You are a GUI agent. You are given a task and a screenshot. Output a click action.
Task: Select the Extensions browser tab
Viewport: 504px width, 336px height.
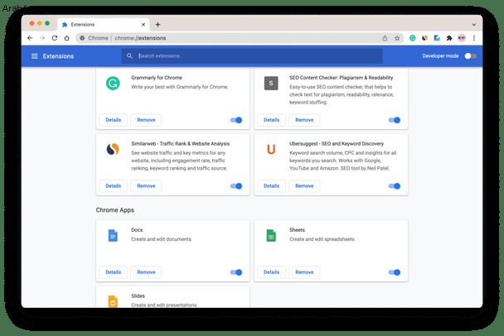[102, 24]
